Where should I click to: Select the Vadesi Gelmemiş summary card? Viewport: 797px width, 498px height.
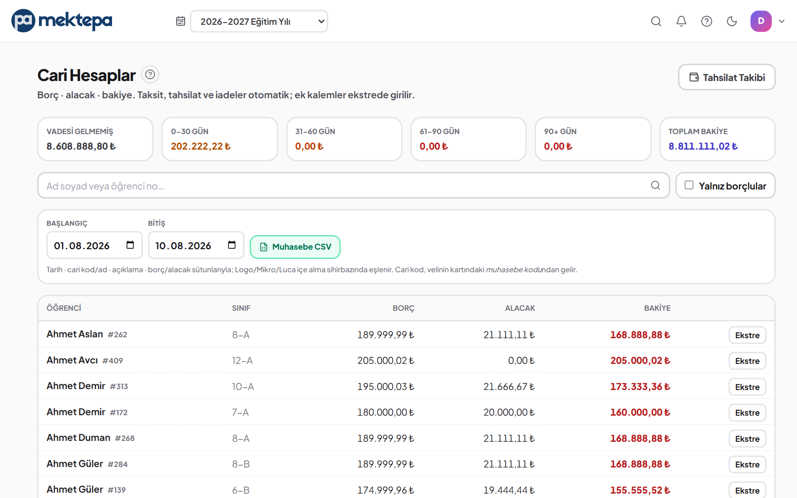[x=95, y=139]
